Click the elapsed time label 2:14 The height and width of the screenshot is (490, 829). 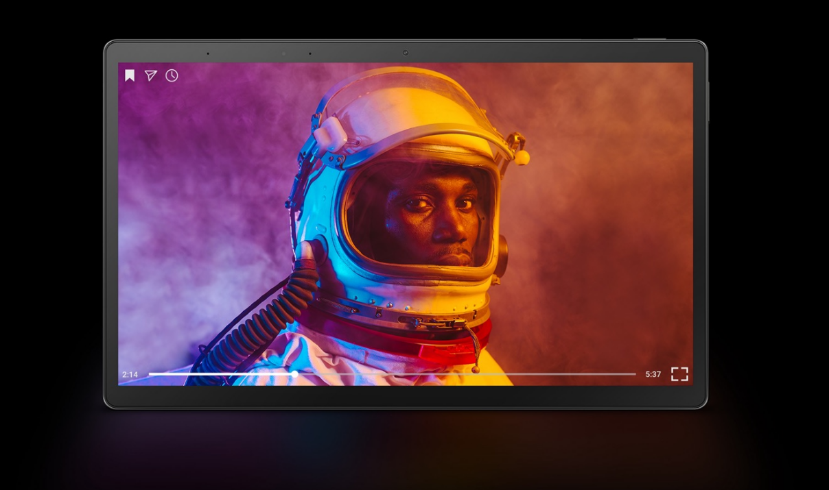pos(130,375)
